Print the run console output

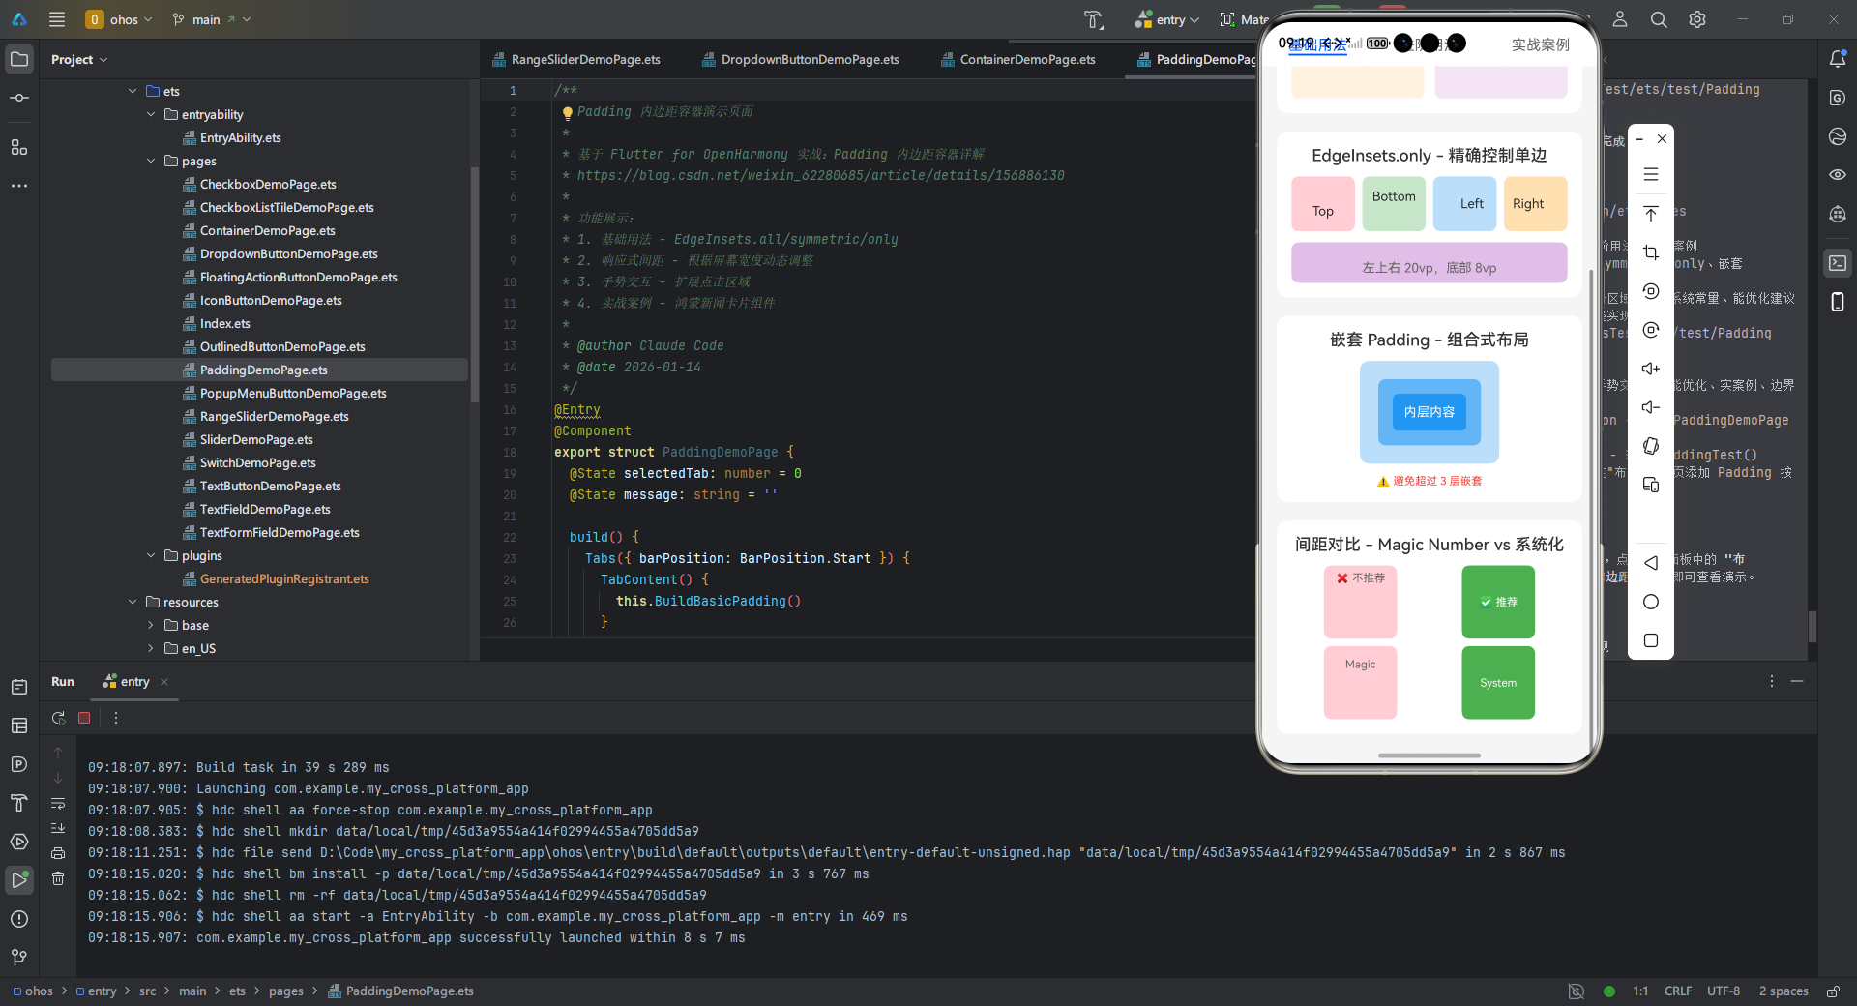(58, 853)
